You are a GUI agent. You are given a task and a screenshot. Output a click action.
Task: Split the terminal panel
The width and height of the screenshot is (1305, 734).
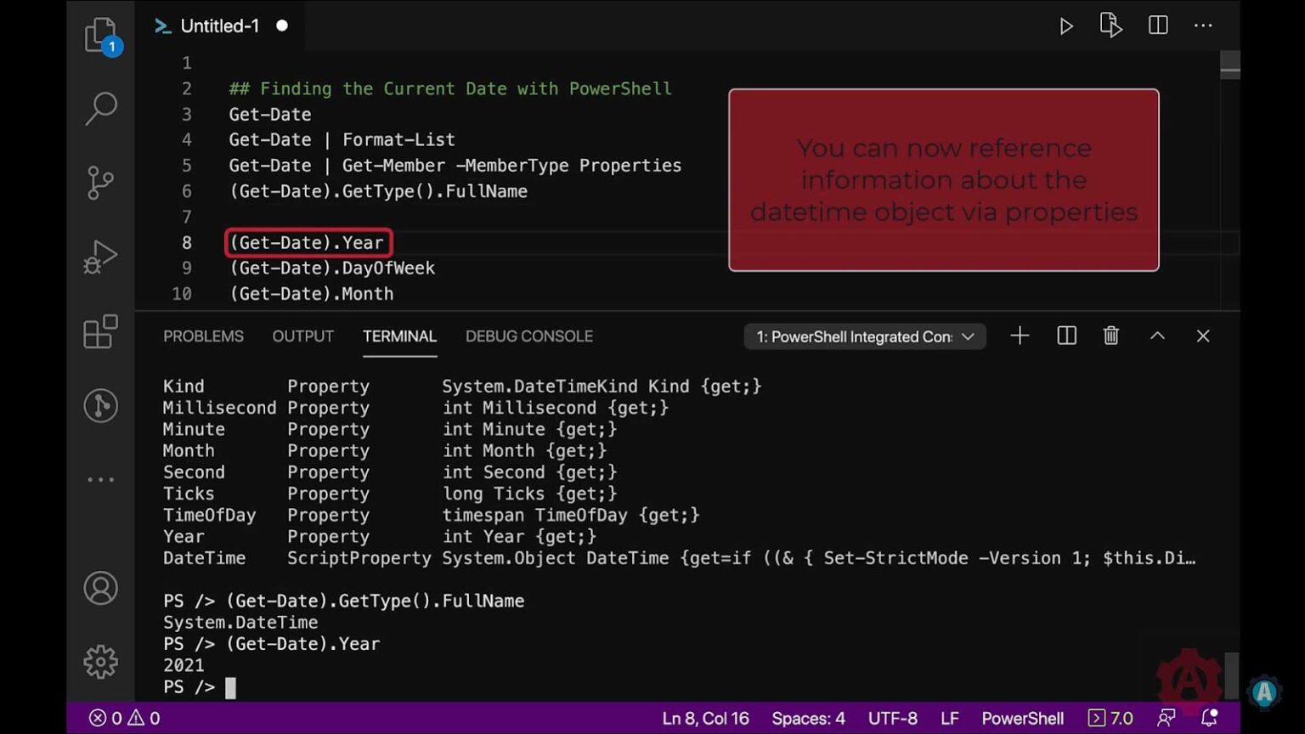click(x=1066, y=336)
